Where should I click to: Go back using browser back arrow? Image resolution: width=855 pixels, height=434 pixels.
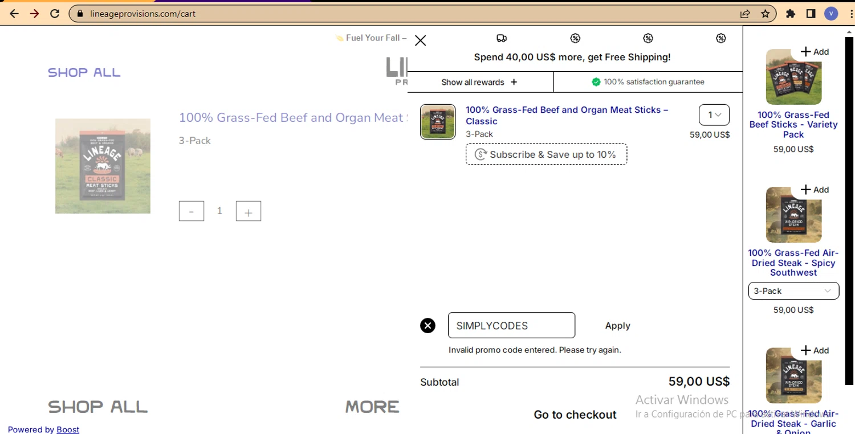click(14, 14)
